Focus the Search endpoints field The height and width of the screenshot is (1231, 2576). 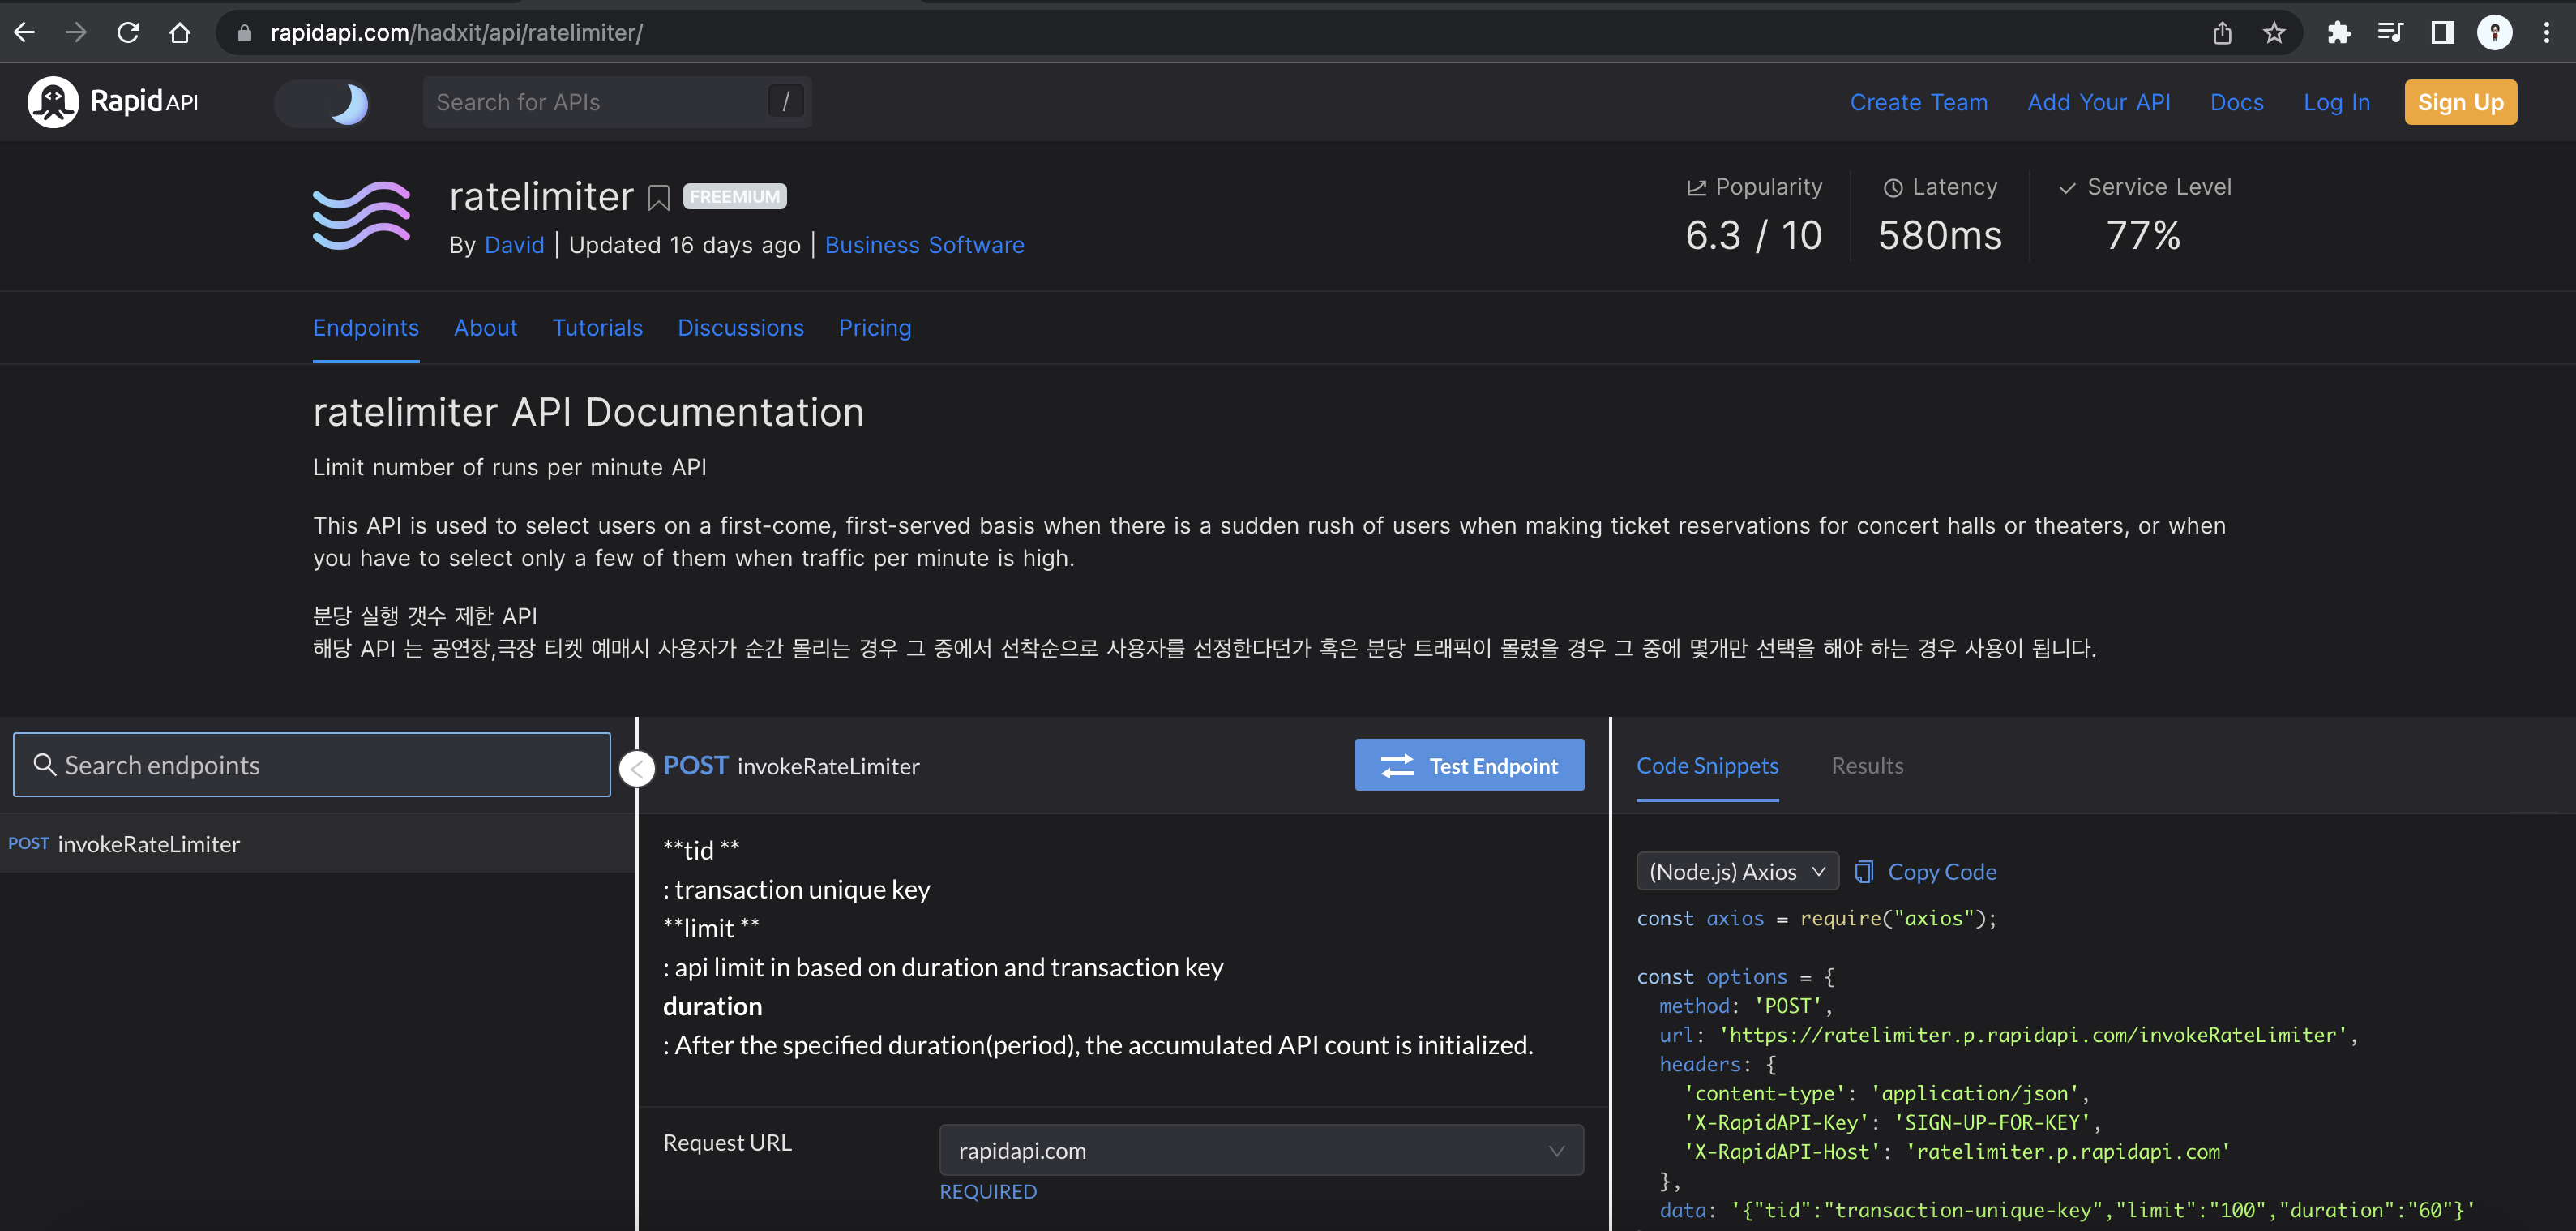[x=312, y=766]
